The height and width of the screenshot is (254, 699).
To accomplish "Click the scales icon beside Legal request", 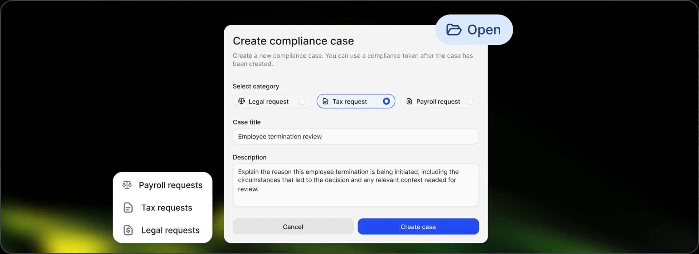I will coord(241,101).
